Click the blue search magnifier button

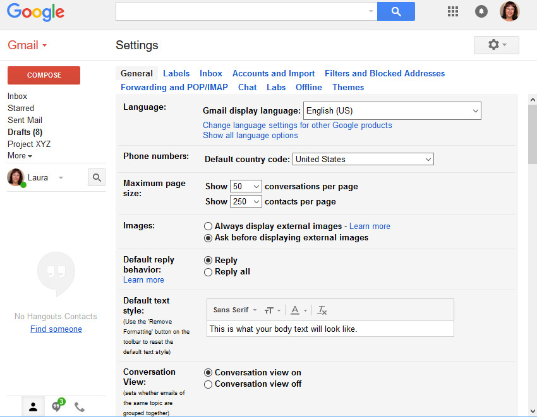(396, 11)
